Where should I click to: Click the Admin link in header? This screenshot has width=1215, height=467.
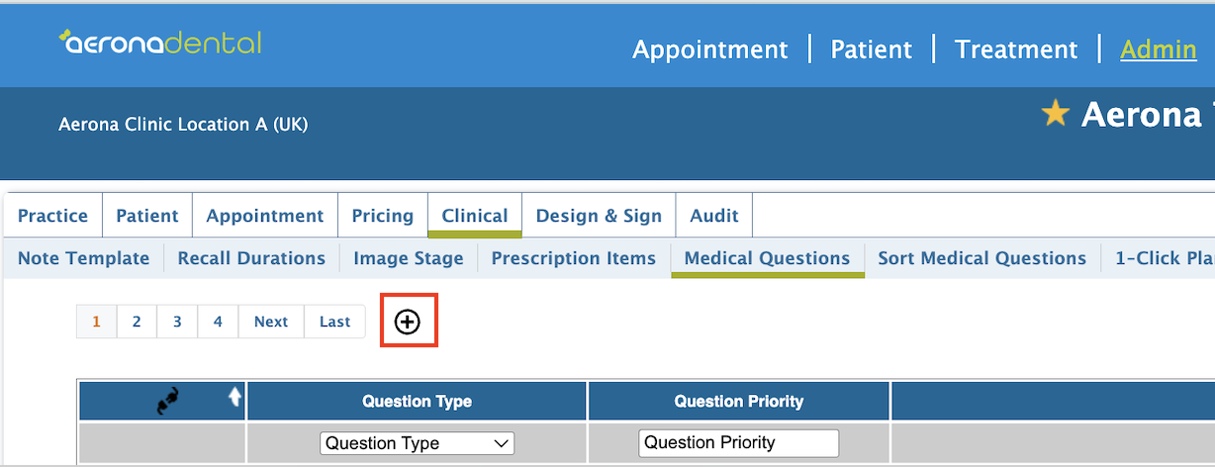[1159, 48]
